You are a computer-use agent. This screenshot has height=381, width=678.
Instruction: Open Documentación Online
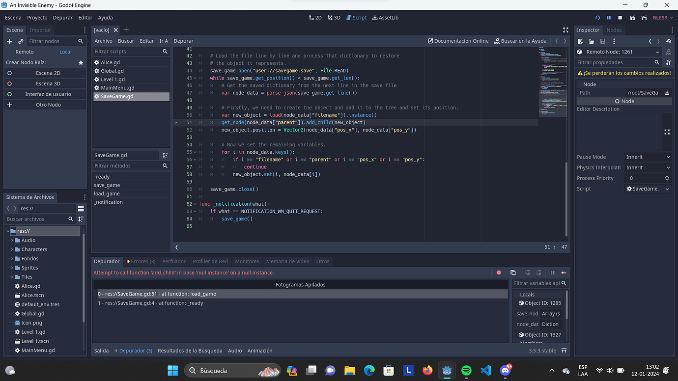coord(458,41)
